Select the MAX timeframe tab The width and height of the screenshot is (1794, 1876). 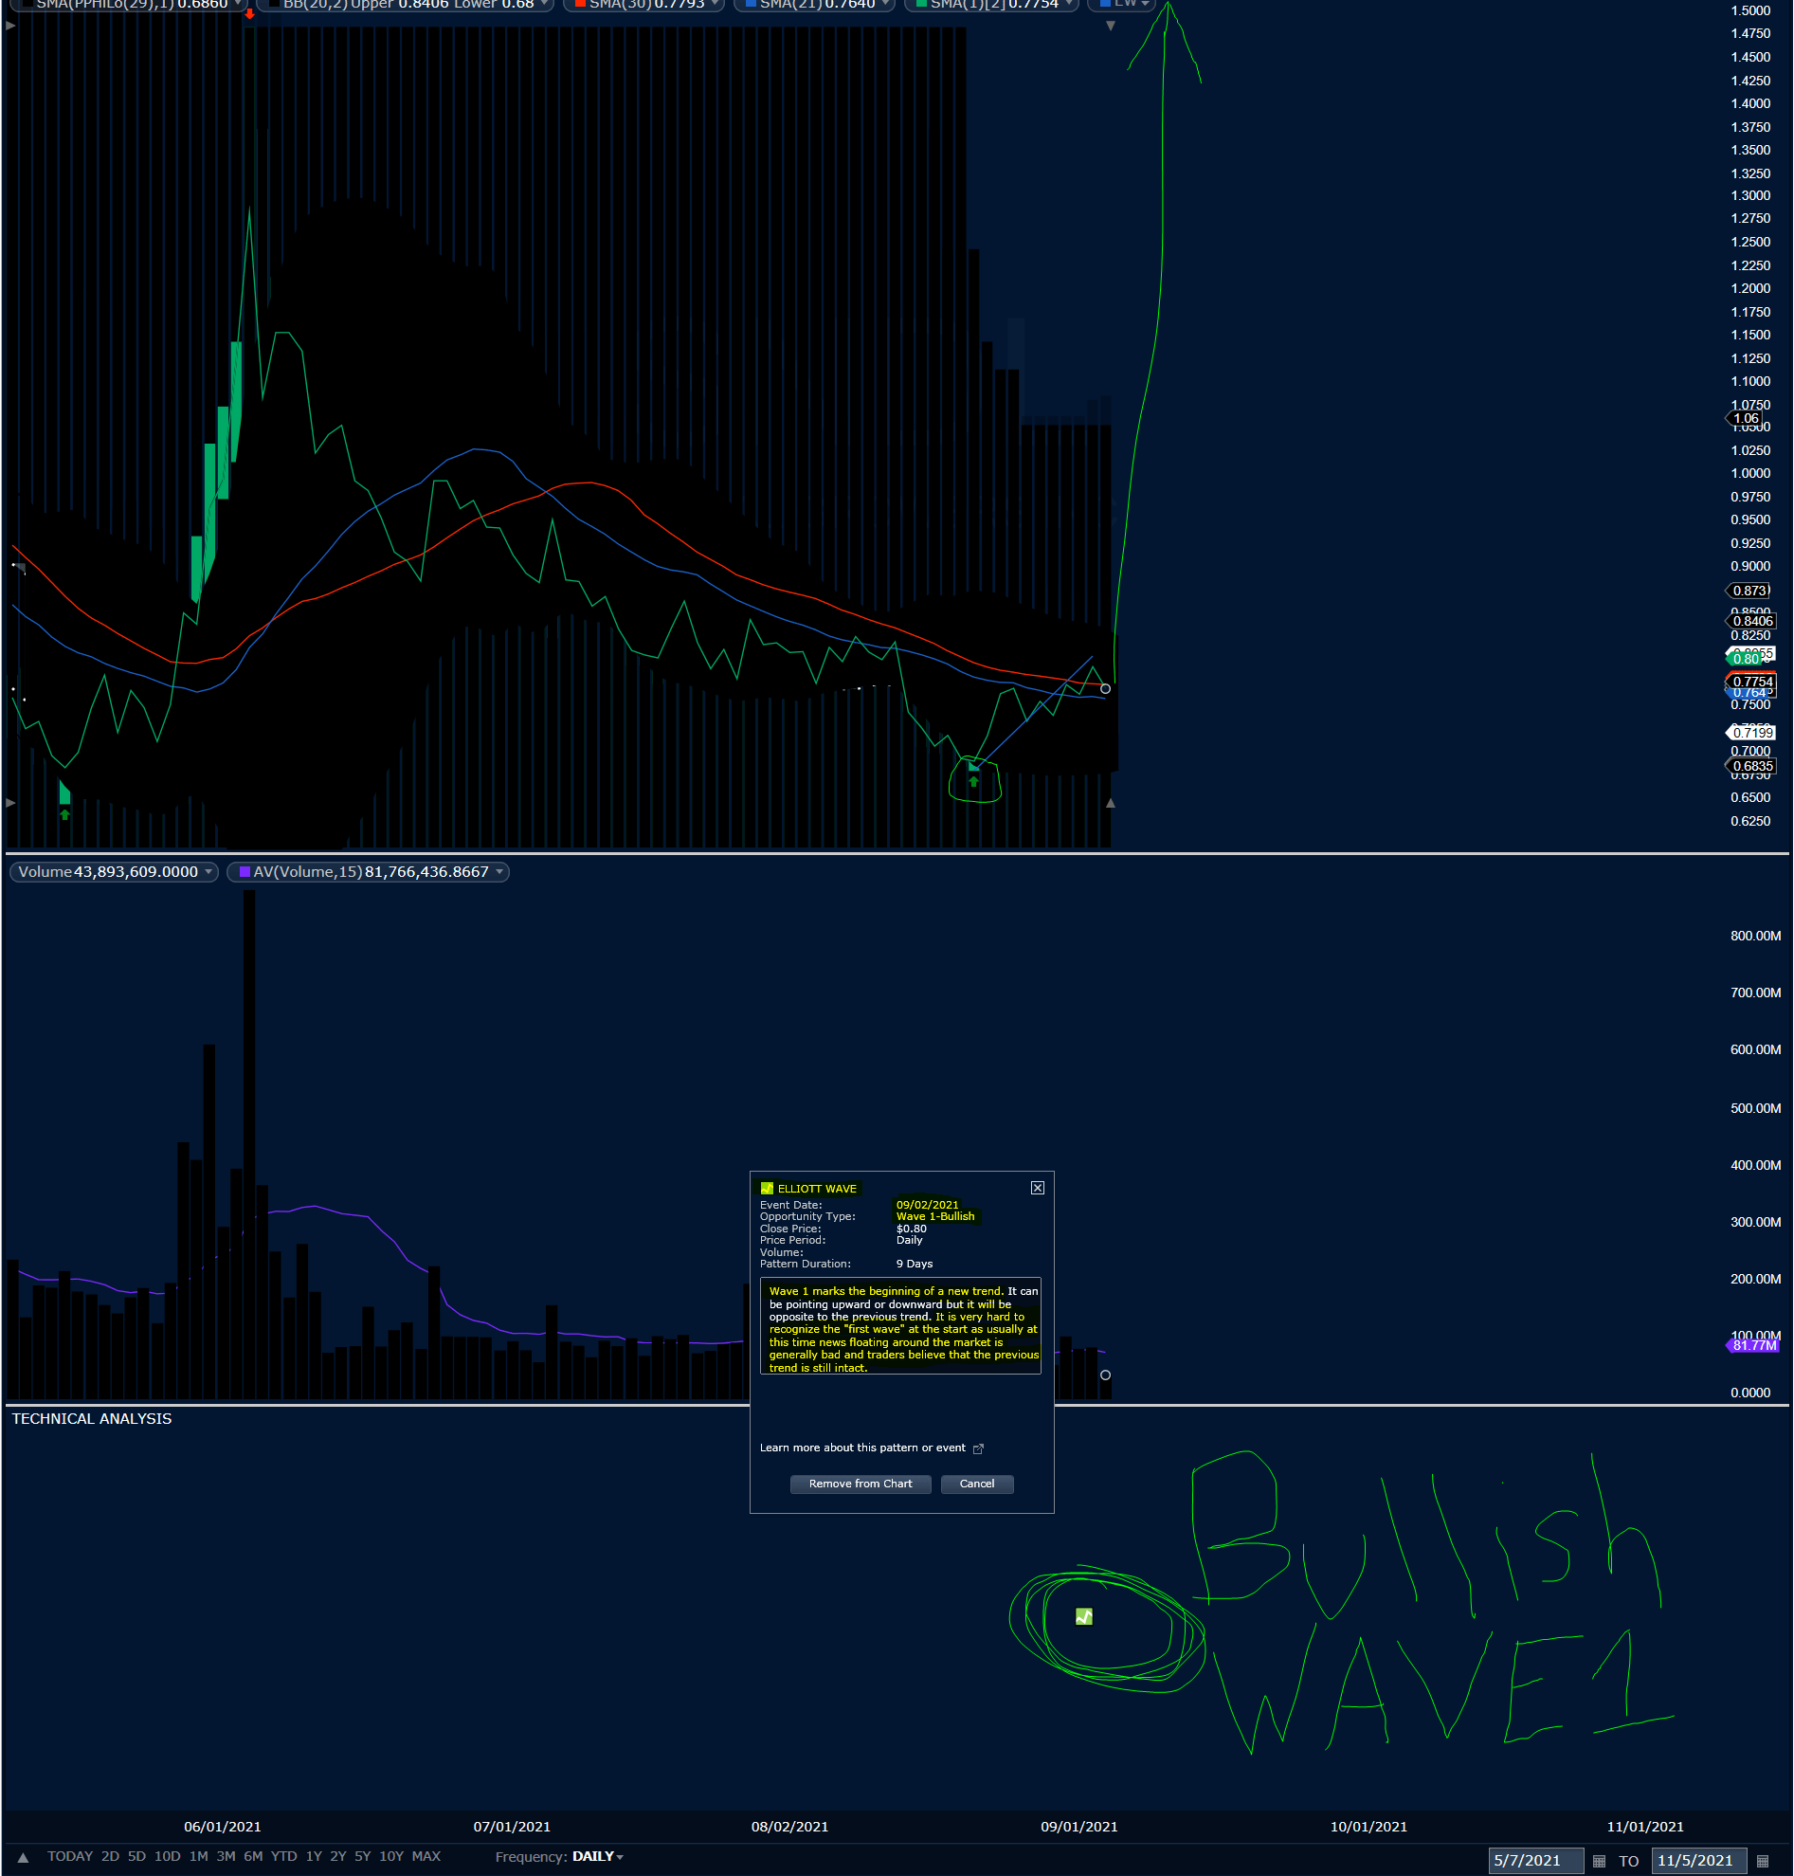pos(426,1856)
